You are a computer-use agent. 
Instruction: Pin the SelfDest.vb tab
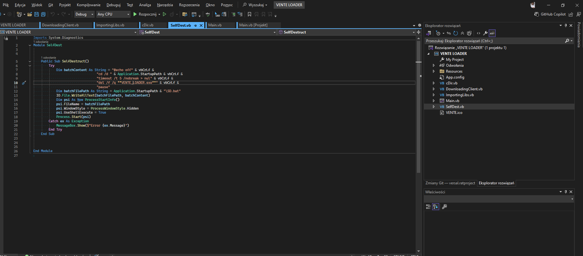point(195,25)
